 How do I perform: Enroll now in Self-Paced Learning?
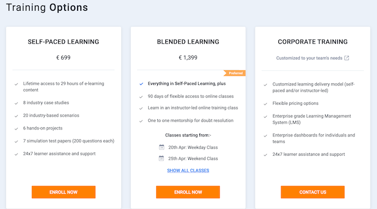tap(64, 192)
